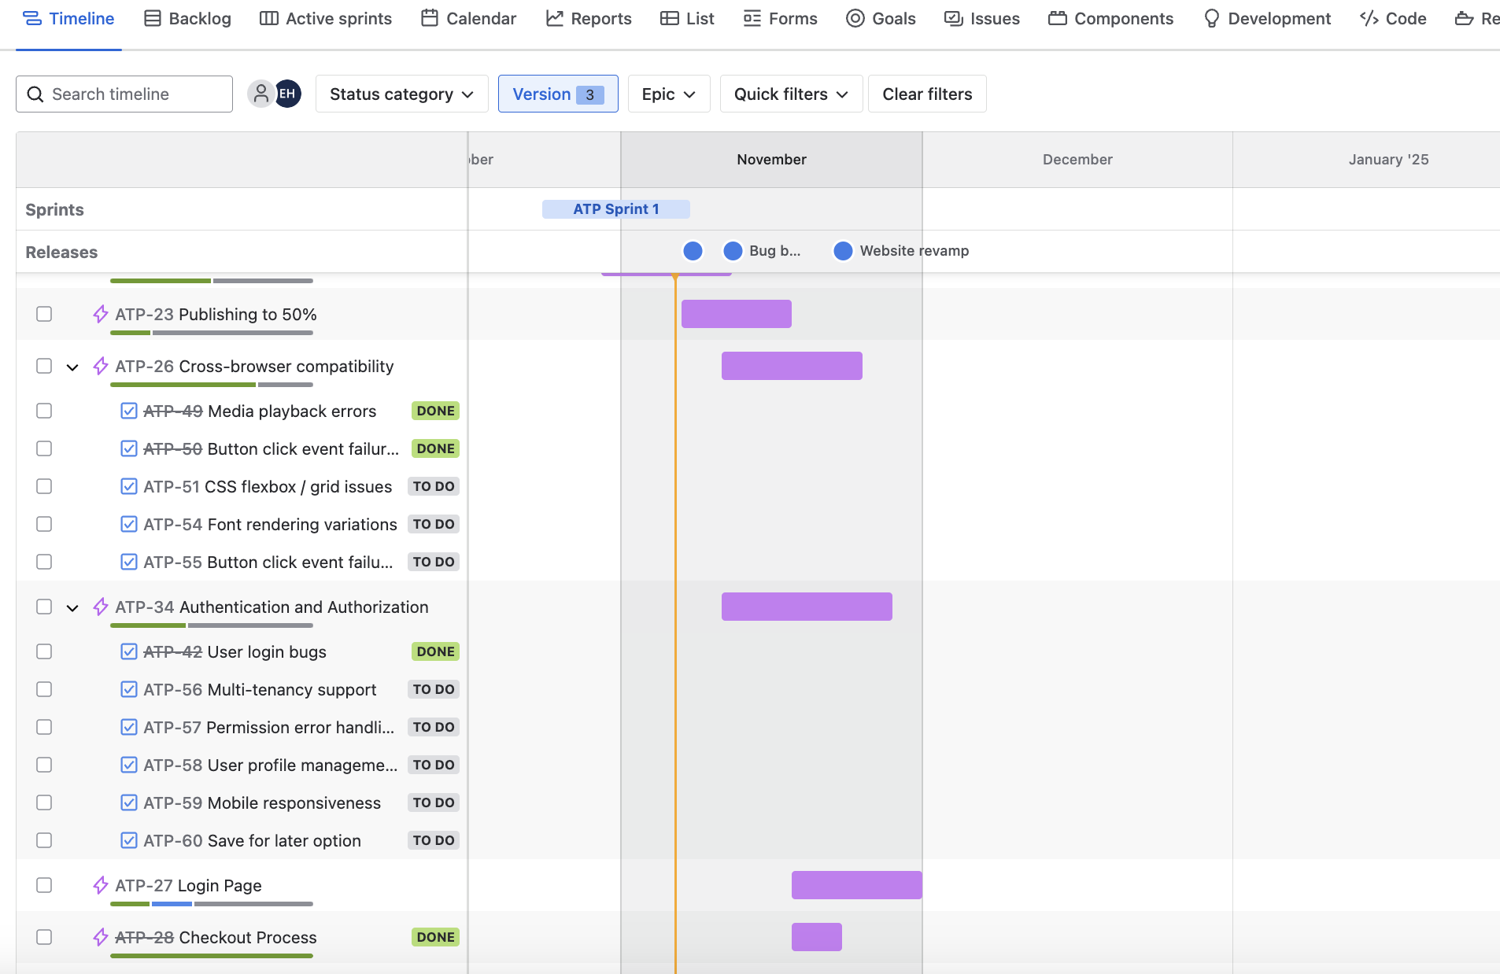1500x974 pixels.
Task: Open the Calendar view
Action: [468, 18]
